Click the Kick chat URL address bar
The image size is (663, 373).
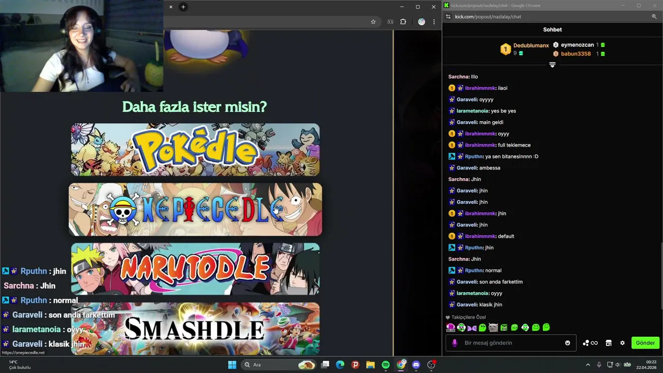[488, 17]
